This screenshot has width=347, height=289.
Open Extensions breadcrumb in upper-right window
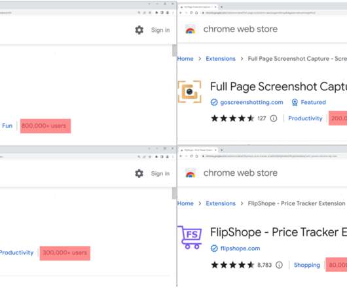221,59
